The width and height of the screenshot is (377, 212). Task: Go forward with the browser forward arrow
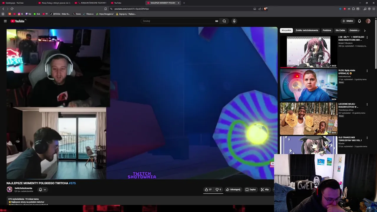click(x=8, y=9)
